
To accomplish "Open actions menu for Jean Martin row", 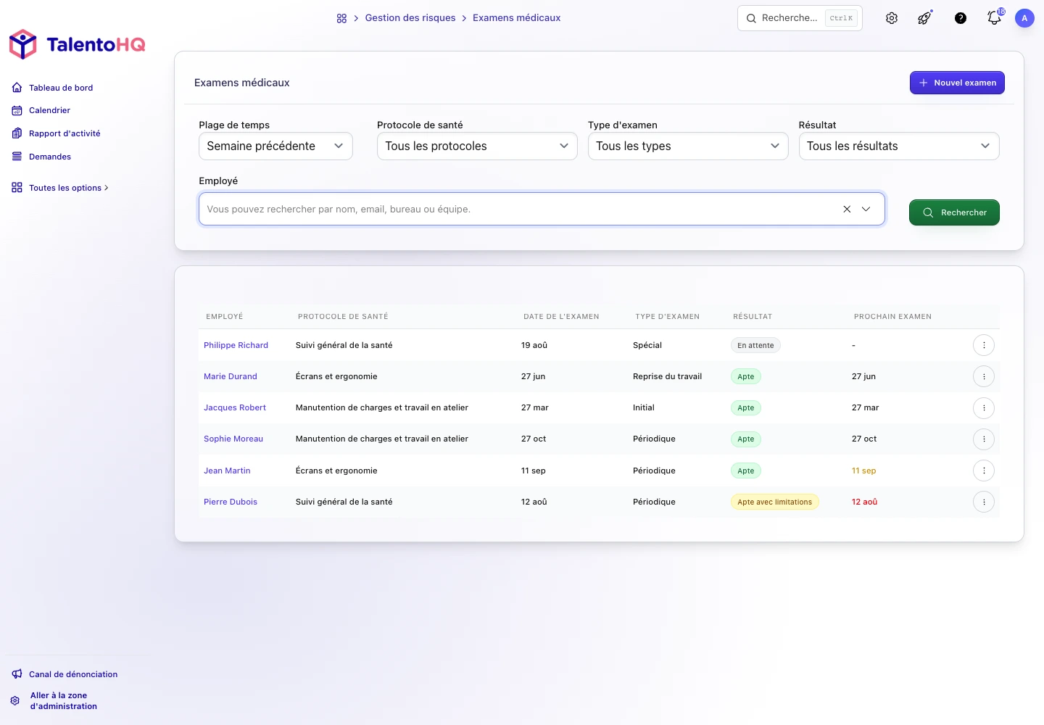I will [984, 471].
